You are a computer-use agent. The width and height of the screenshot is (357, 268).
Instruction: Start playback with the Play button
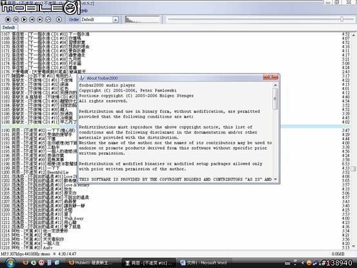(x=24, y=19)
